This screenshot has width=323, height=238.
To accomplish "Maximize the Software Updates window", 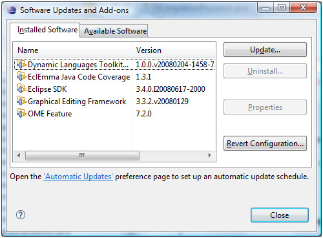I will tap(282, 8).
